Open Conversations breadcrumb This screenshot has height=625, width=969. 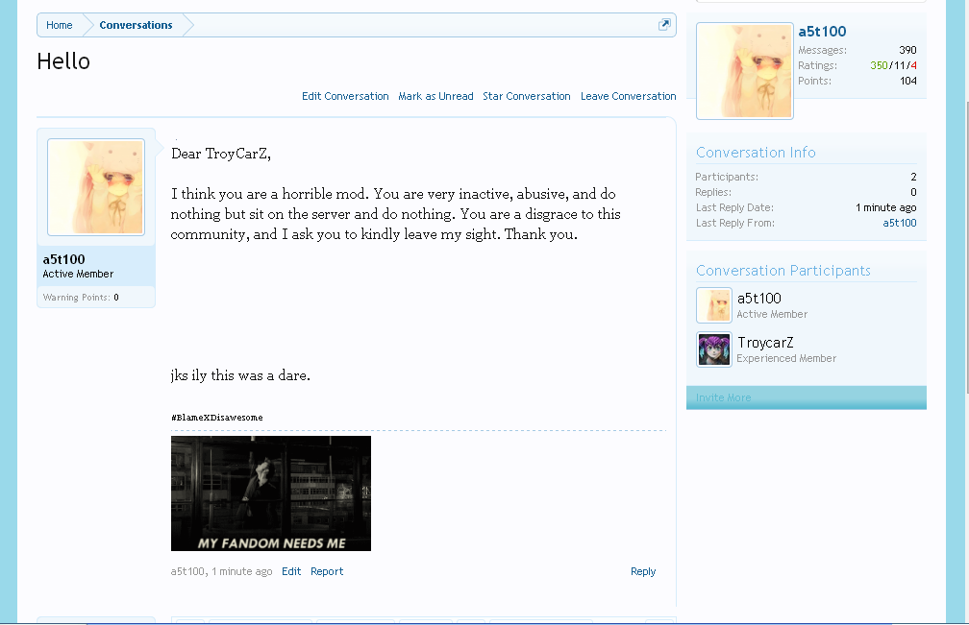point(136,25)
